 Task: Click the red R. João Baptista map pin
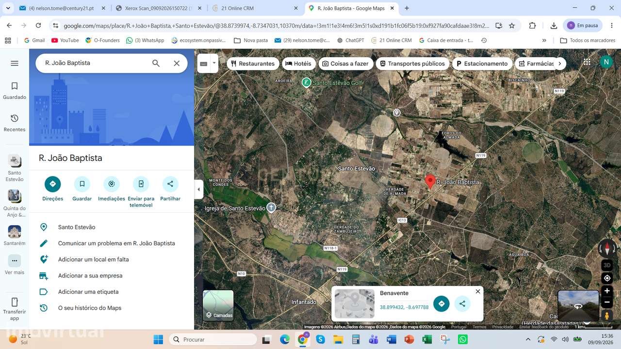click(x=430, y=182)
